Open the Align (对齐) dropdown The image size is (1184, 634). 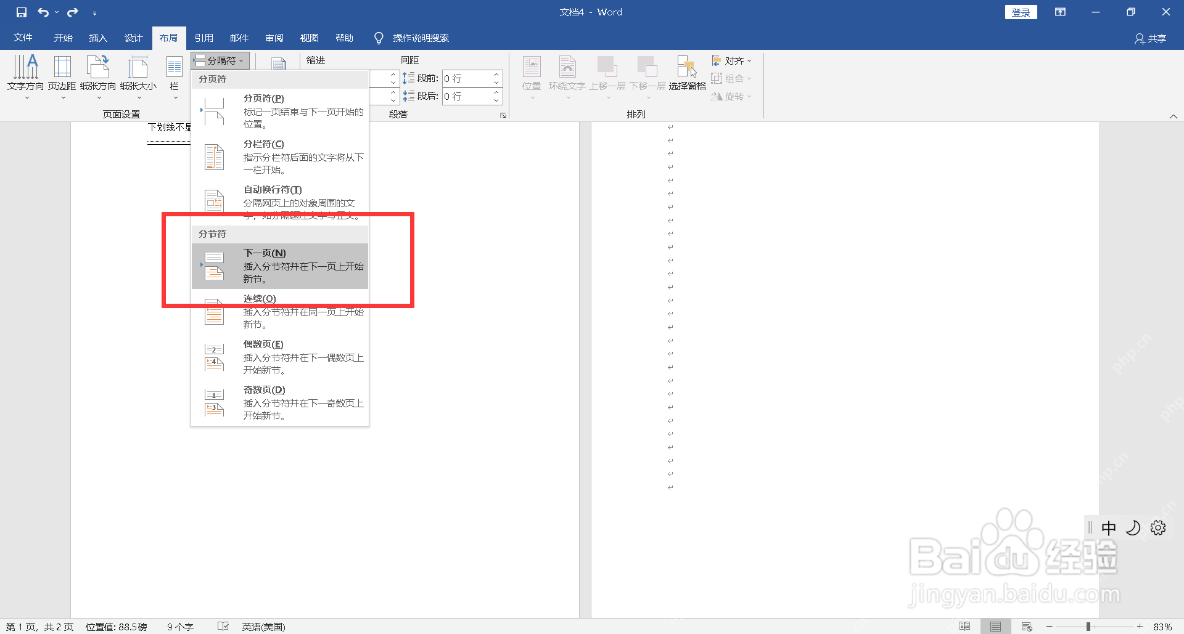(731, 60)
